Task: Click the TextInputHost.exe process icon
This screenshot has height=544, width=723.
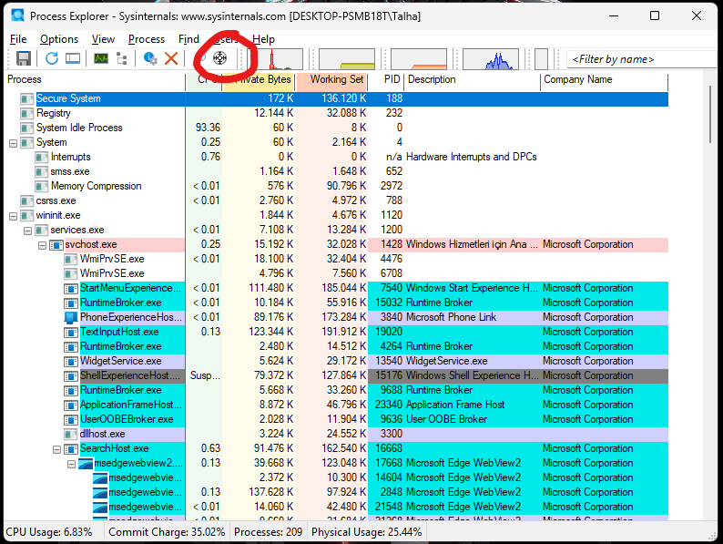Action: pos(70,333)
